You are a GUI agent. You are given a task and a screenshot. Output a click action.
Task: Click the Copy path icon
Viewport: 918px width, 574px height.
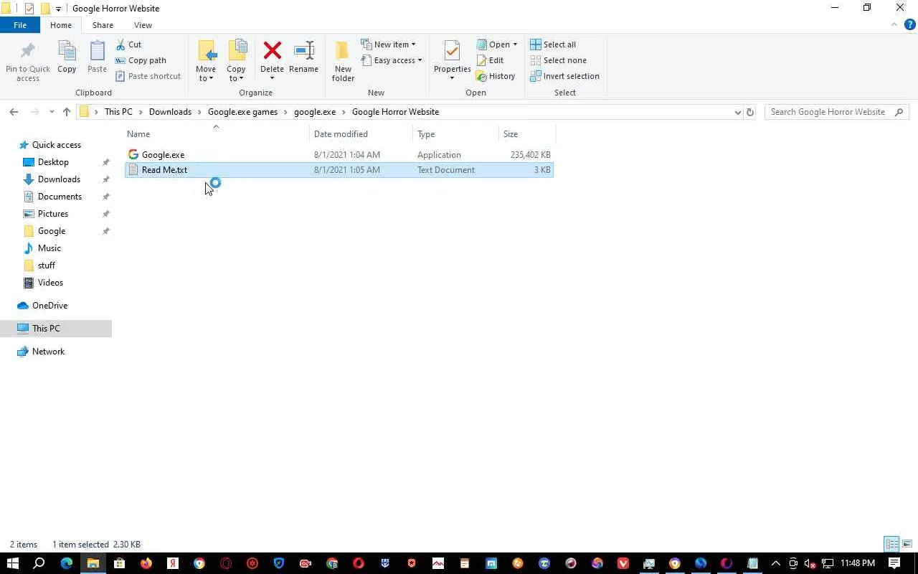pos(120,60)
